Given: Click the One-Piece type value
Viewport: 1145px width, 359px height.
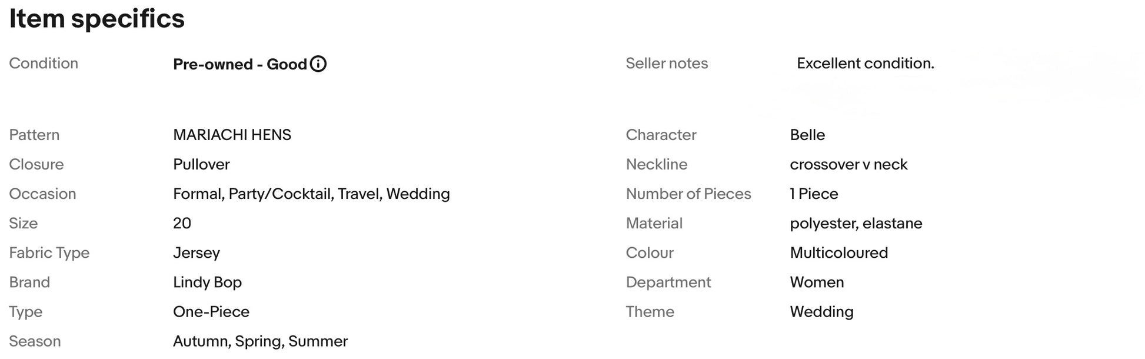Looking at the screenshot, I should pos(211,311).
